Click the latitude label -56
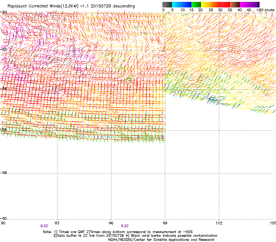This screenshot has height=242, width=276. 4,130
